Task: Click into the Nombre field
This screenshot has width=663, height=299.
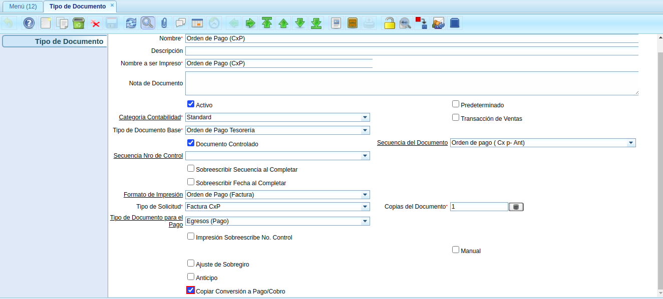Action: pyautogui.click(x=412, y=38)
